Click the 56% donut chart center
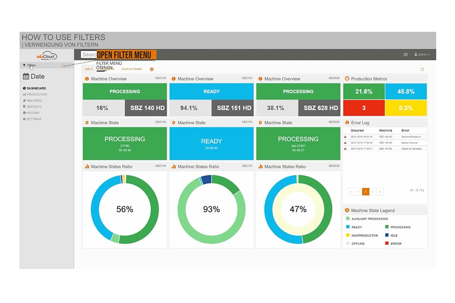The width and height of the screenshot is (455, 303). click(125, 209)
